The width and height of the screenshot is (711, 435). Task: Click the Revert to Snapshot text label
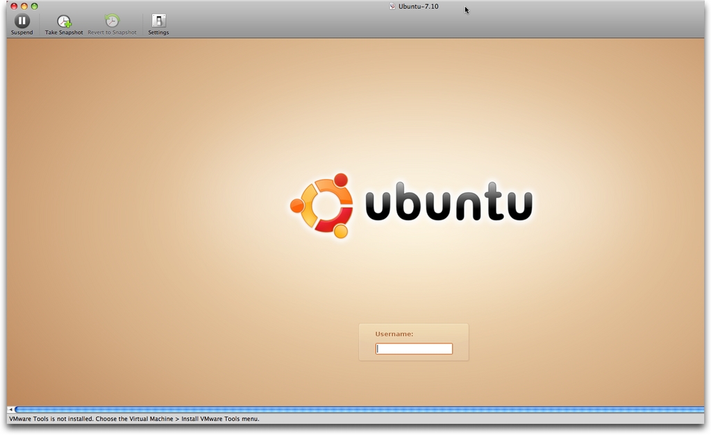coord(112,33)
